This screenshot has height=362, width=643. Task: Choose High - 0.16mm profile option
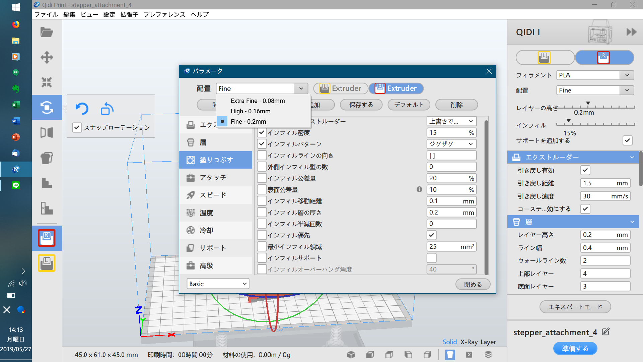pyautogui.click(x=250, y=111)
